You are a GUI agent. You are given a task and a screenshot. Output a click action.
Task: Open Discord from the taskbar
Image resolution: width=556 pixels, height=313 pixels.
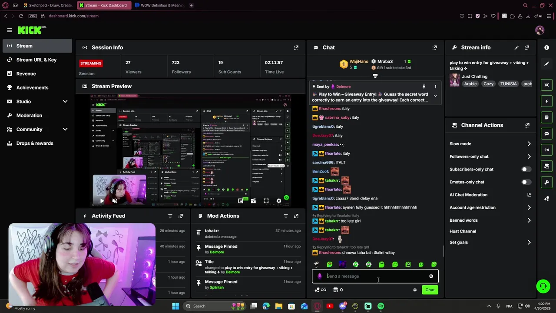click(342, 306)
